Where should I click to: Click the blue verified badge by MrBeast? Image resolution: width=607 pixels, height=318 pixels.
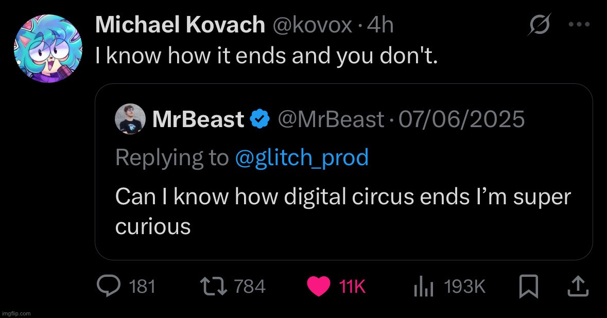coord(260,120)
